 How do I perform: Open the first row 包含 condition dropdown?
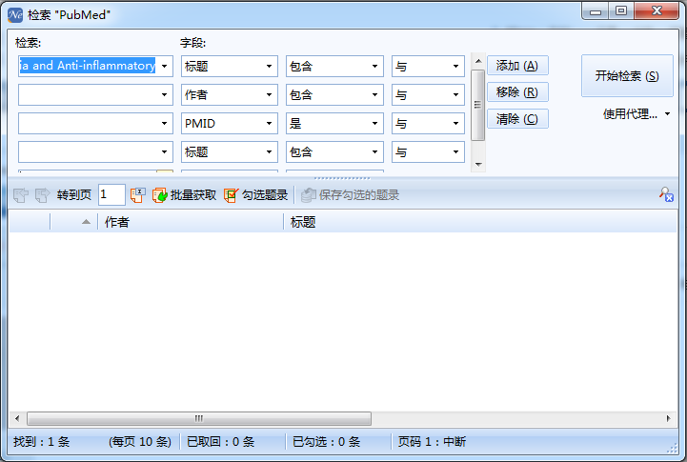point(374,66)
